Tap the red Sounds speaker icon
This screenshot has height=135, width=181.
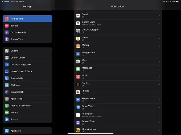[7, 25]
